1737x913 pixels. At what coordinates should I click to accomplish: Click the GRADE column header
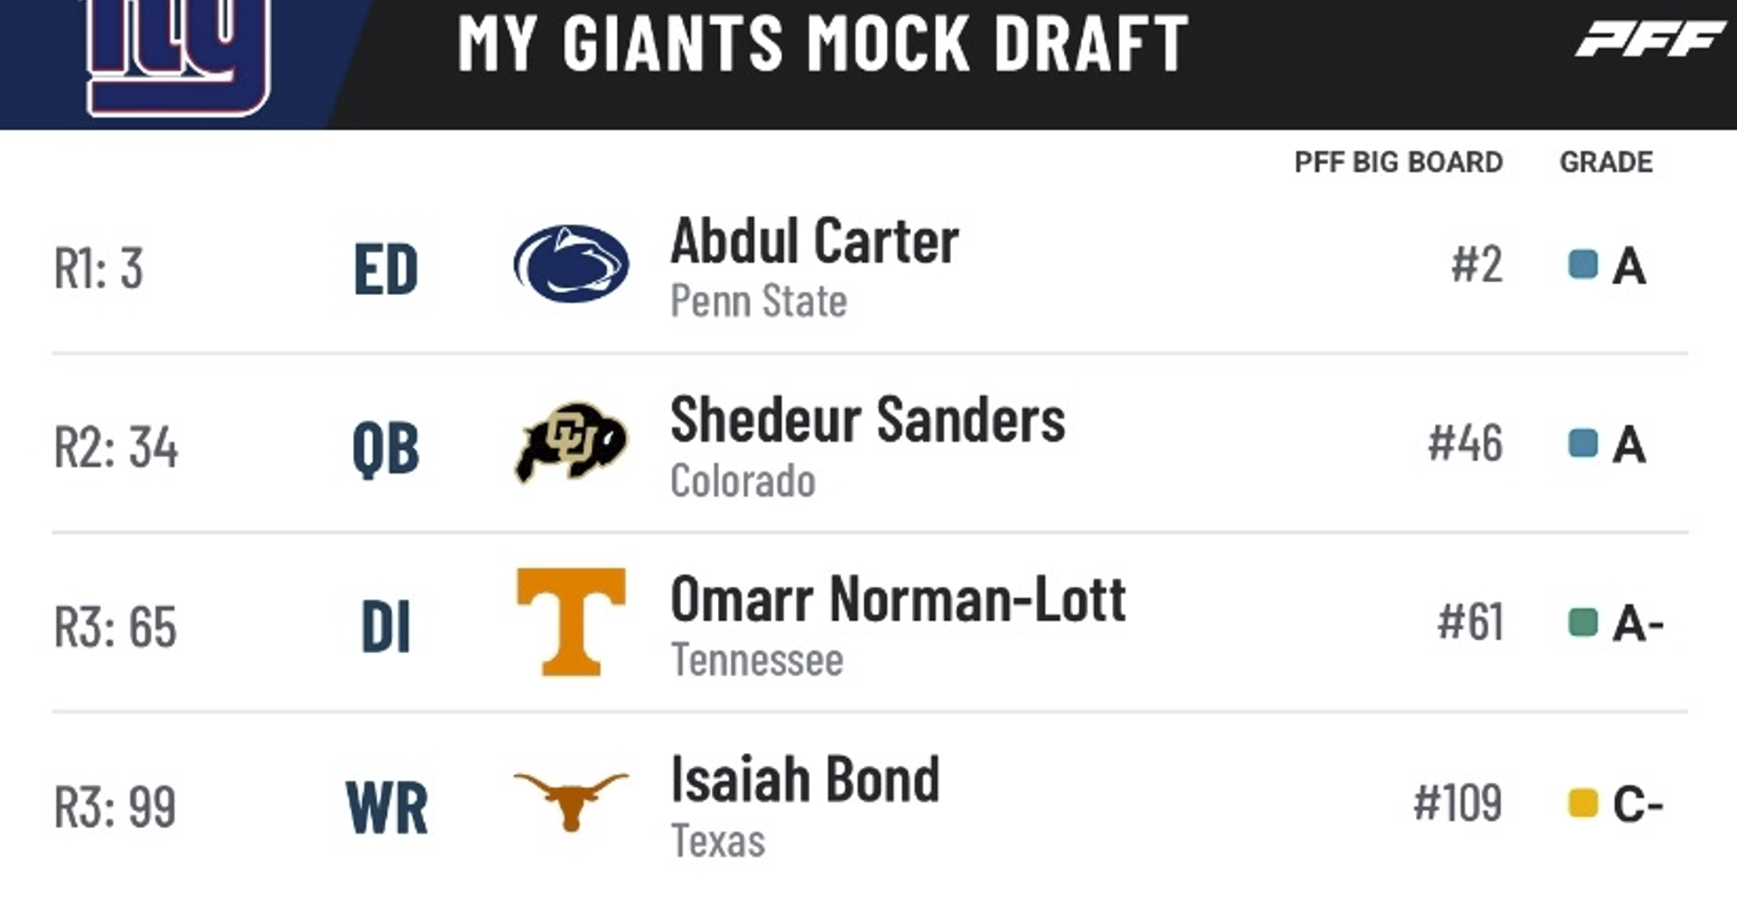(1606, 163)
